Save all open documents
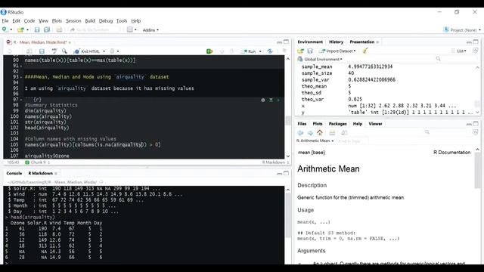Viewport: 484px width, 272px height. 47,30
